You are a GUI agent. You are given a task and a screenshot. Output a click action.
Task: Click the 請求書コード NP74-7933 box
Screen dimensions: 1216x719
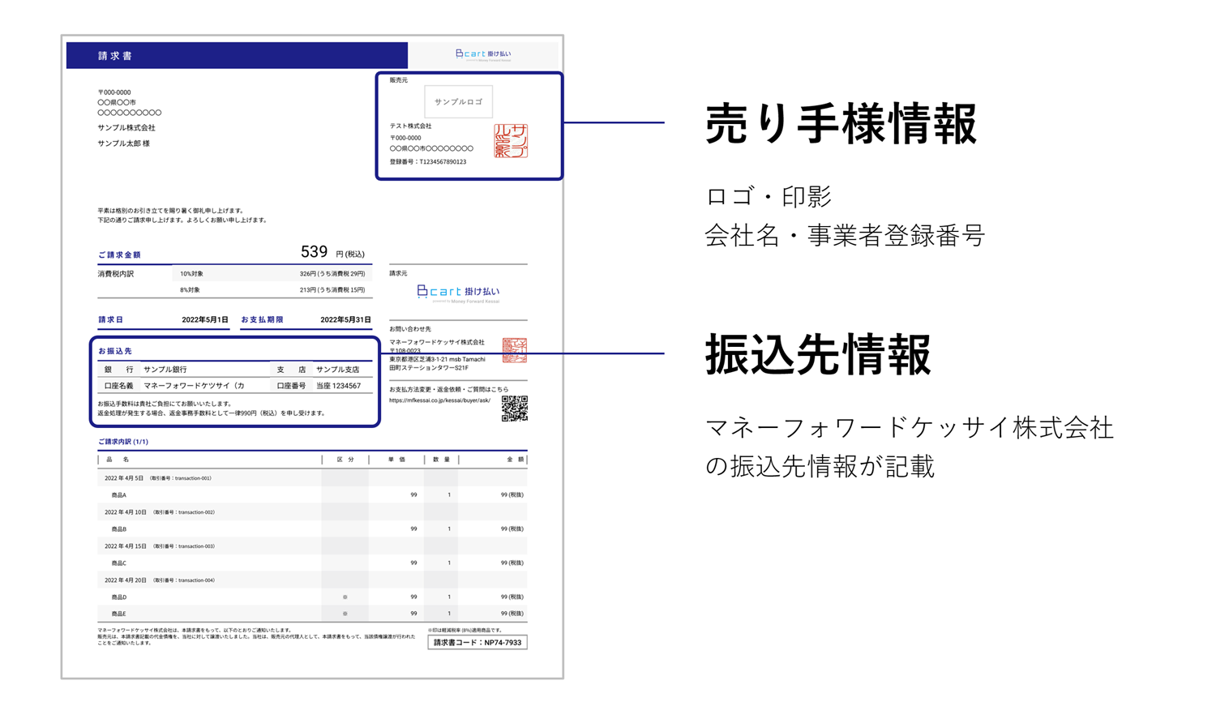(x=477, y=643)
